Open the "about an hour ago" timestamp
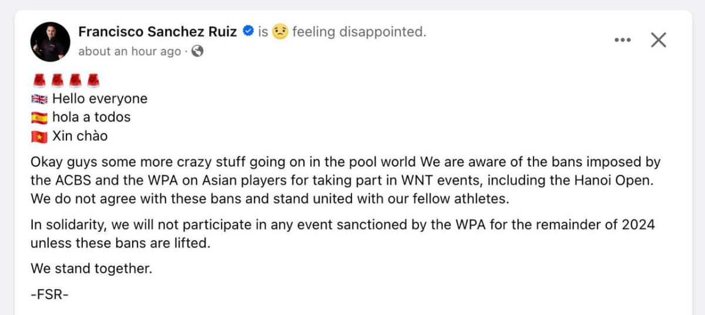The image size is (705, 315). (x=129, y=51)
